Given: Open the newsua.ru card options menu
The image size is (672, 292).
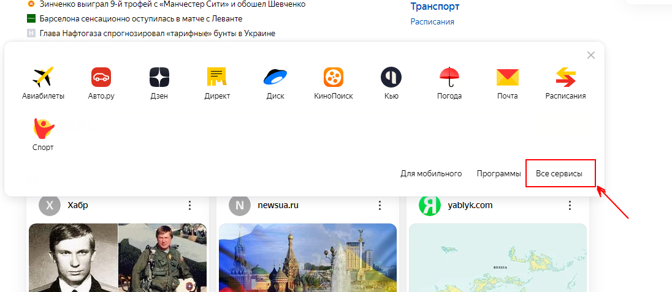Looking at the screenshot, I should (380, 206).
